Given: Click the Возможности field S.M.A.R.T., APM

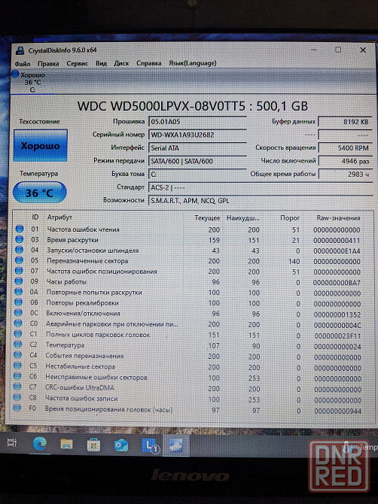Looking at the screenshot, I should click(261, 201).
